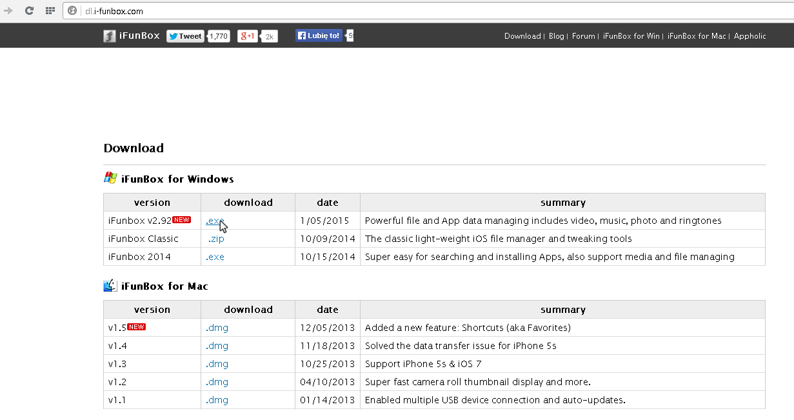Viewport: 794px width, 420px height.
Task: Click the 1/05/2015 date cell
Action: (328, 221)
